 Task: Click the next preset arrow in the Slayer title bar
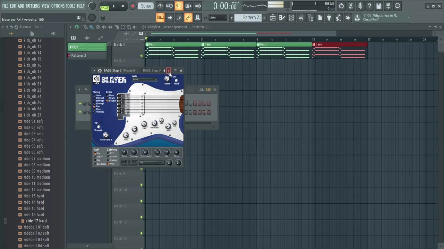pos(169,71)
